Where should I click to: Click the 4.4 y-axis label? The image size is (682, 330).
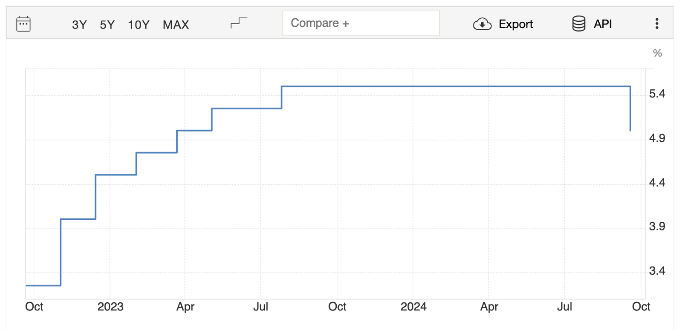click(657, 183)
